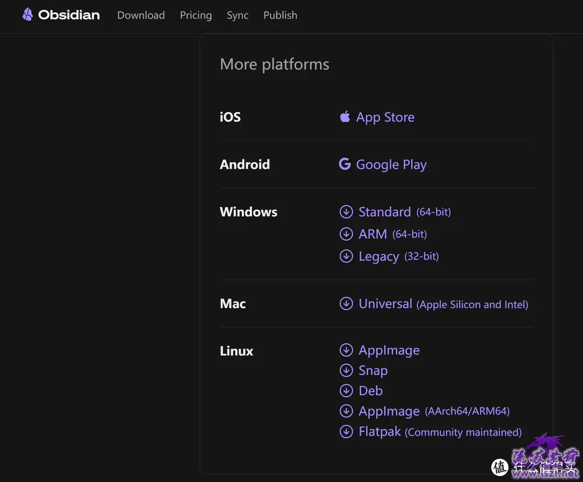
Task: Open the Sync nav item
Action: click(238, 15)
